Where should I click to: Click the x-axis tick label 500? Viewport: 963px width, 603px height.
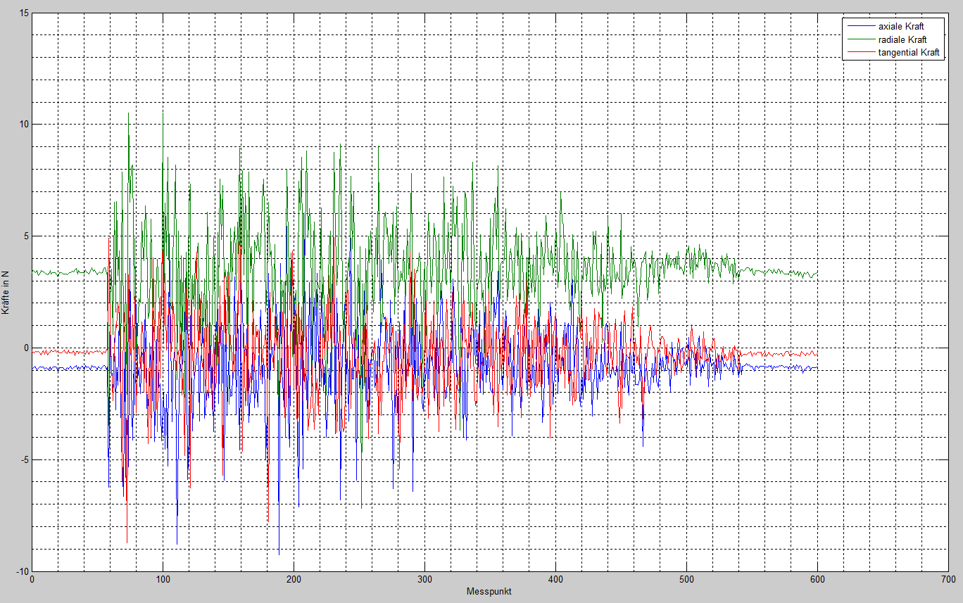point(686,580)
